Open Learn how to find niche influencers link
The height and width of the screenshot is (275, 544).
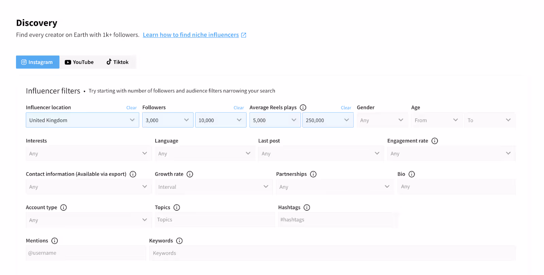pos(191,35)
